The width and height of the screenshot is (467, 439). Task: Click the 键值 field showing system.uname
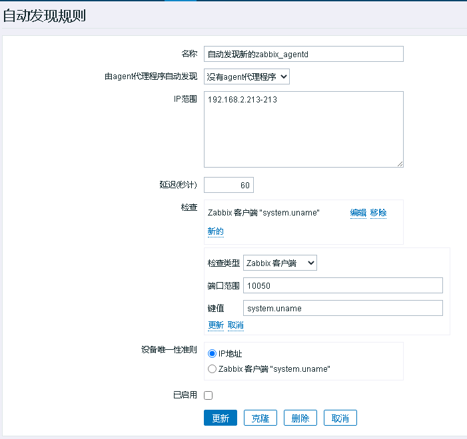click(x=343, y=308)
